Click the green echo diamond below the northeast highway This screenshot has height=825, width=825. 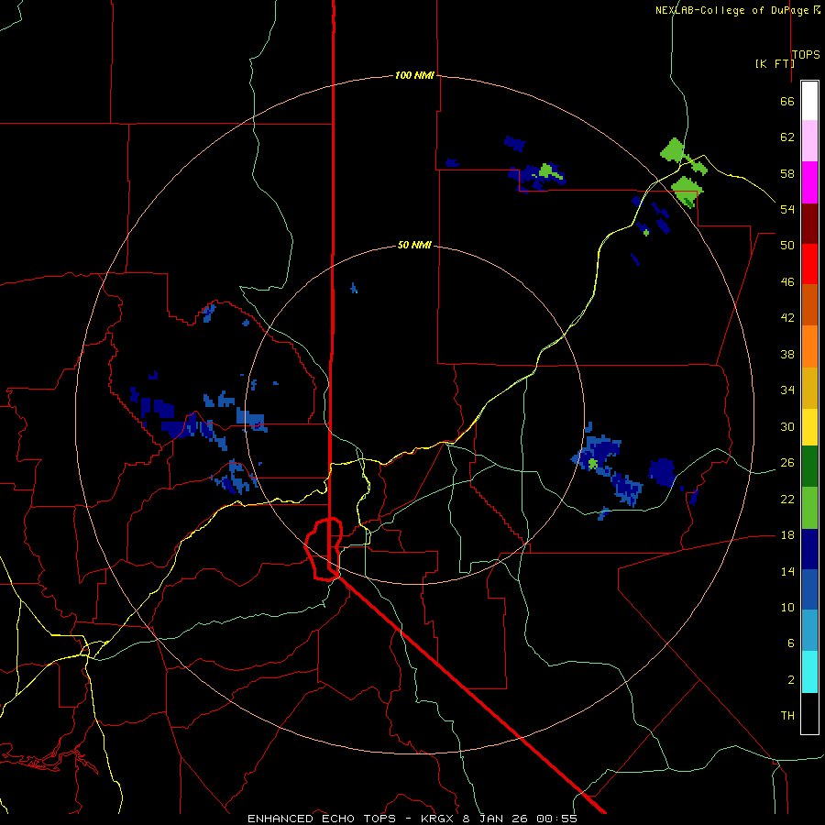pyautogui.click(x=687, y=192)
